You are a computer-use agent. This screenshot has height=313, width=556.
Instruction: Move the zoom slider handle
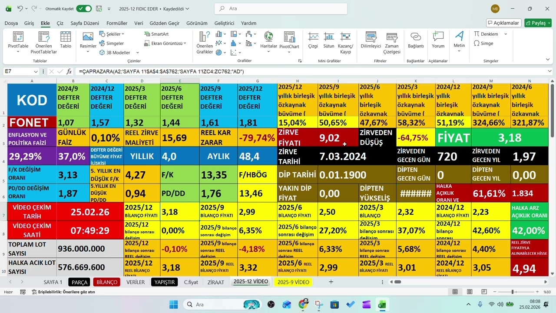click(x=513, y=292)
